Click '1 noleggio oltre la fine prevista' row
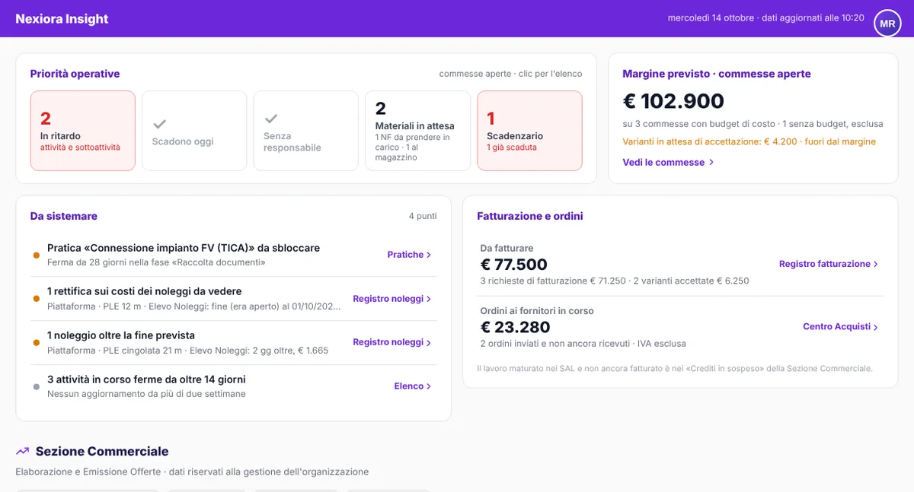Viewport: 914px width, 492px height. pos(233,342)
